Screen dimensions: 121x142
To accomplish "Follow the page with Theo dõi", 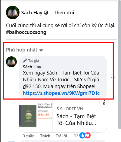I will click(x=64, y=12).
